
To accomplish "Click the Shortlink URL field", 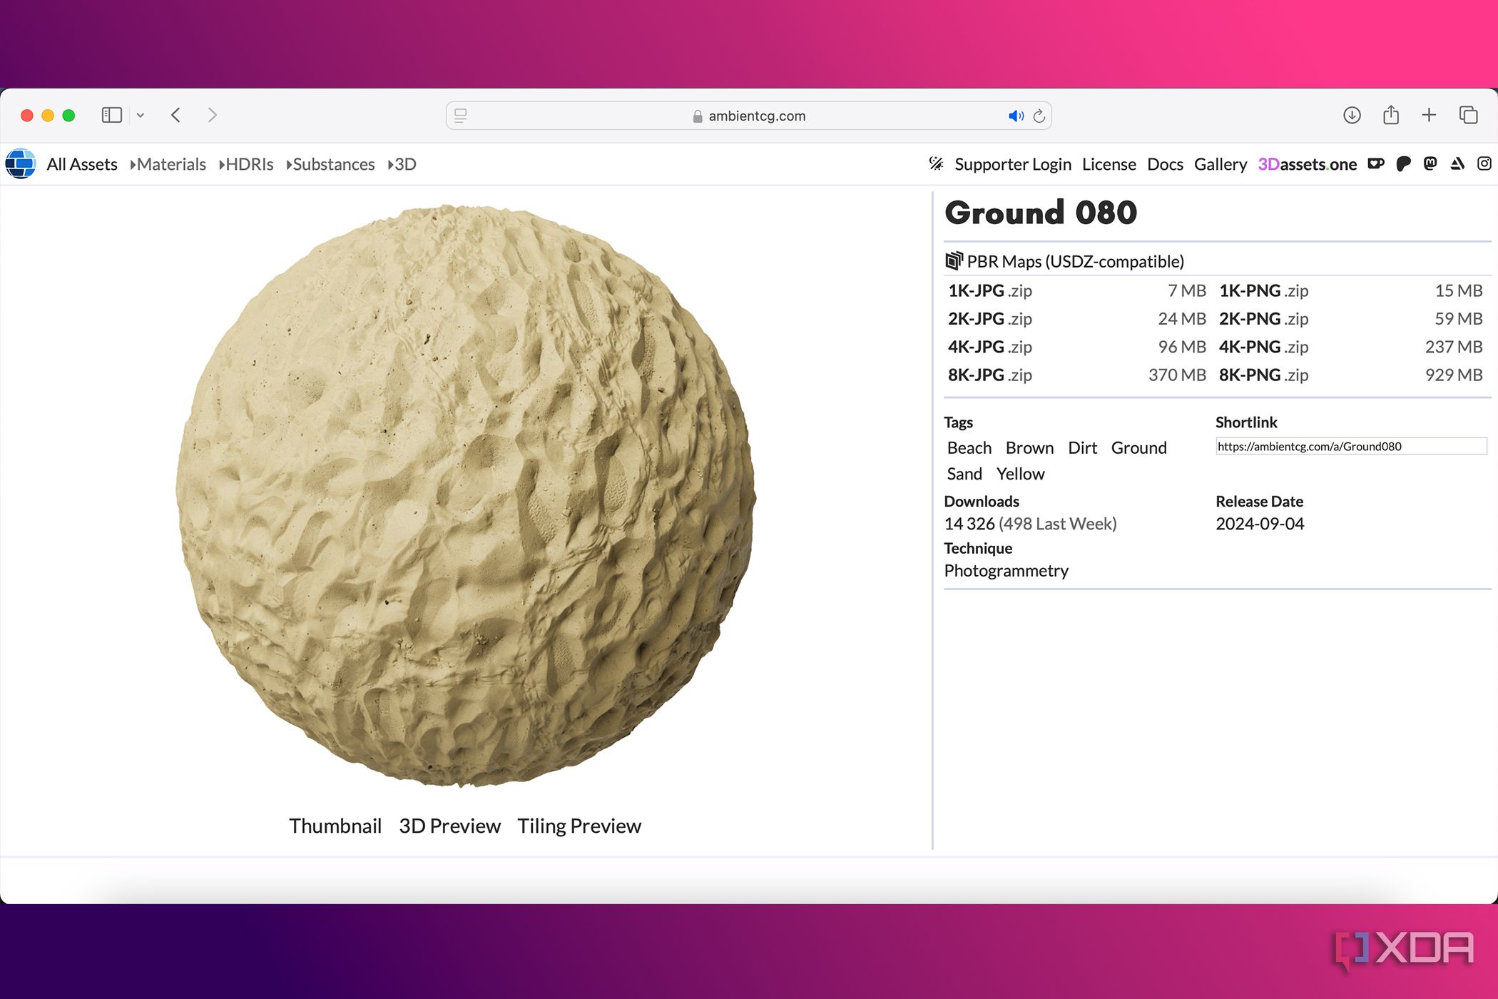I will (1351, 446).
